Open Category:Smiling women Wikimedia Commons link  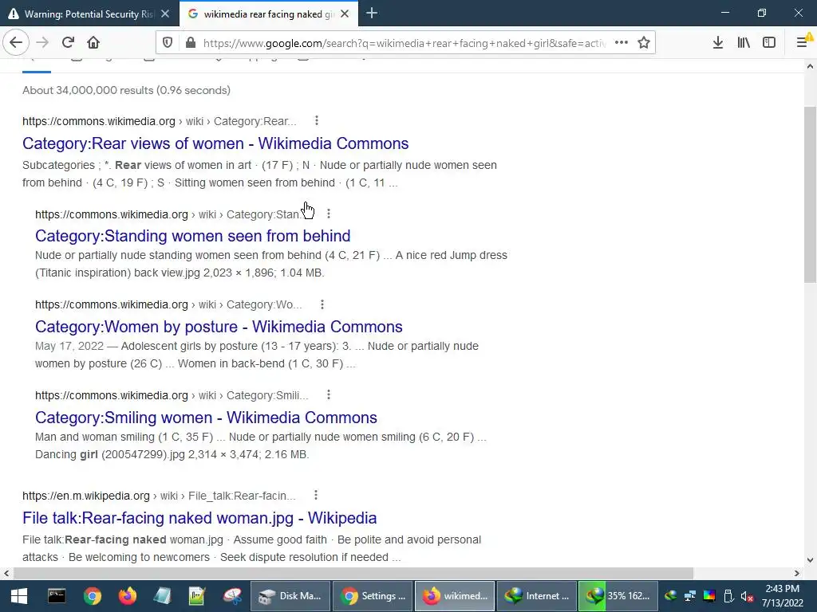[206, 418]
